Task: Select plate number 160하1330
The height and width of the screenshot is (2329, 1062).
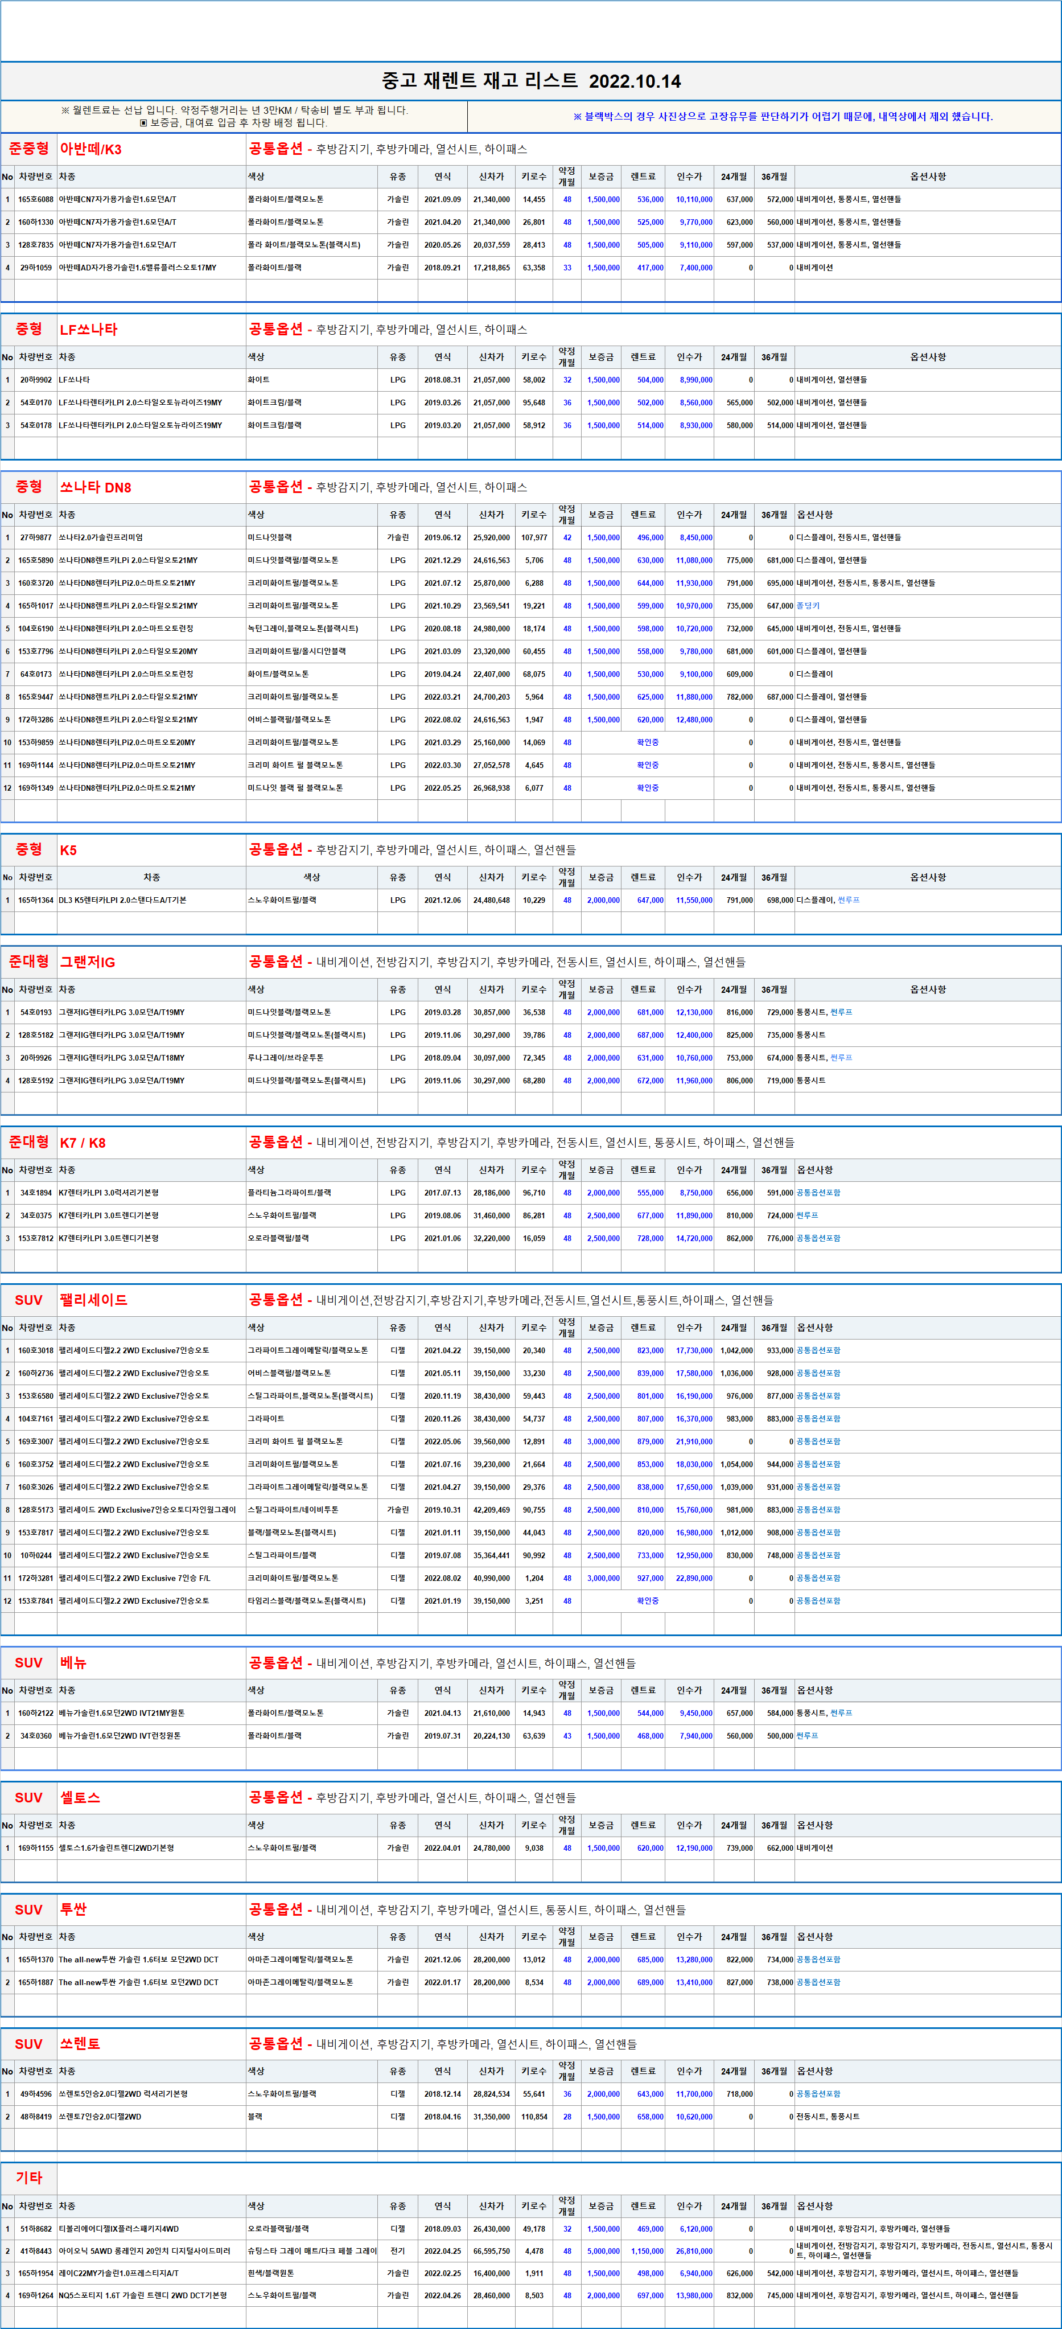Action: [36, 221]
